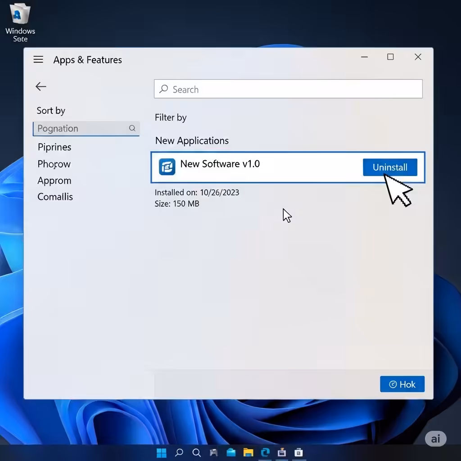The height and width of the screenshot is (461, 461).
Task: Open the gray floppy-shaped taskbar icon
Action: [214, 452]
